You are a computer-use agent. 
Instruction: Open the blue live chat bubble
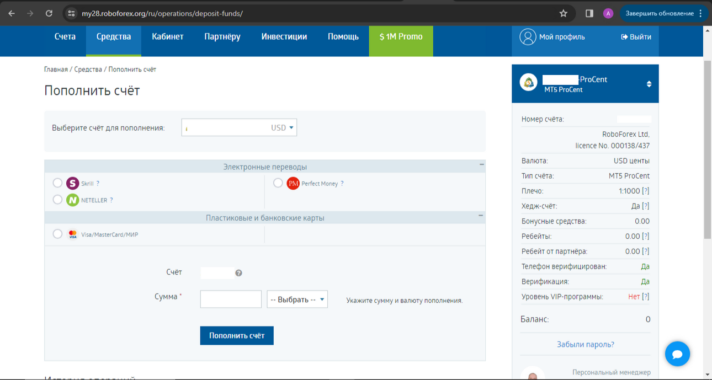click(677, 354)
